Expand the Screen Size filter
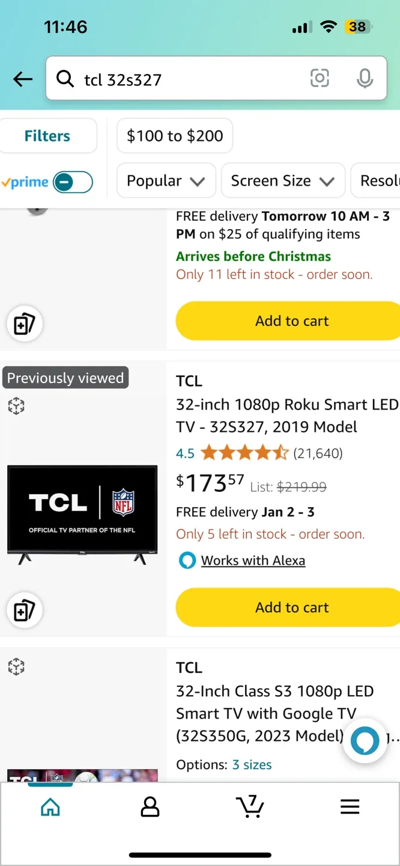Screen dimensions: 400x866 click(x=282, y=180)
